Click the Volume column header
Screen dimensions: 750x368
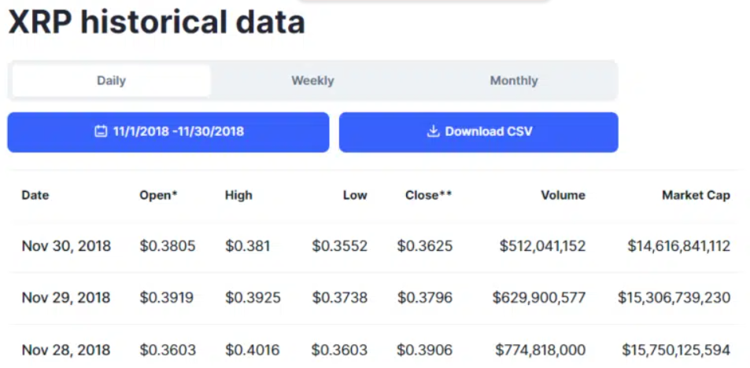tap(563, 195)
